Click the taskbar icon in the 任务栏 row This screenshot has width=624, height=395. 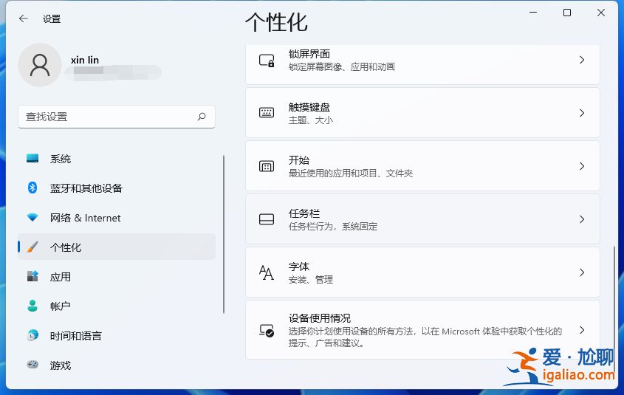tap(267, 219)
